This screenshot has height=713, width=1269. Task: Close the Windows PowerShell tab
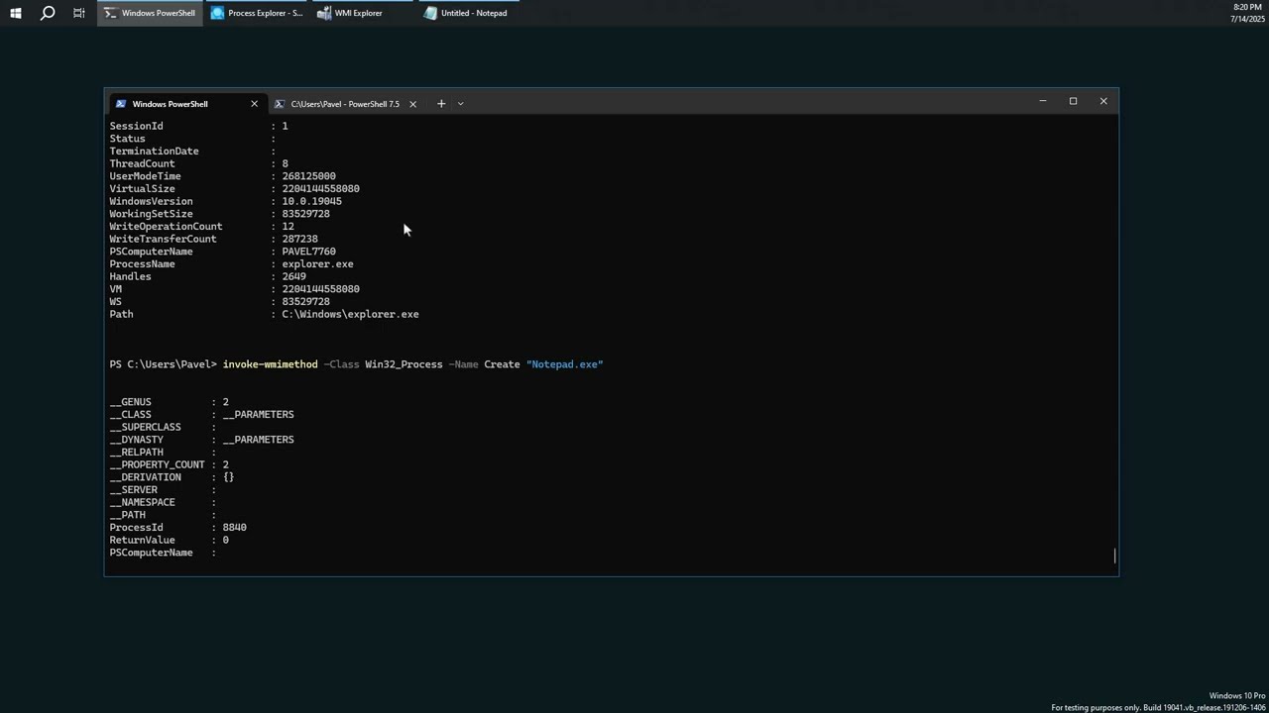pos(254,103)
